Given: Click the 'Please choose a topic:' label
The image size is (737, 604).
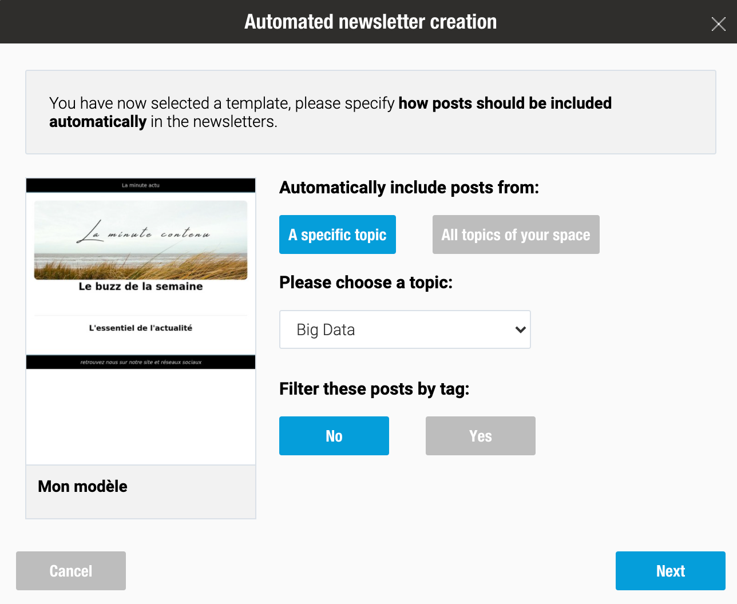Looking at the screenshot, I should [366, 283].
